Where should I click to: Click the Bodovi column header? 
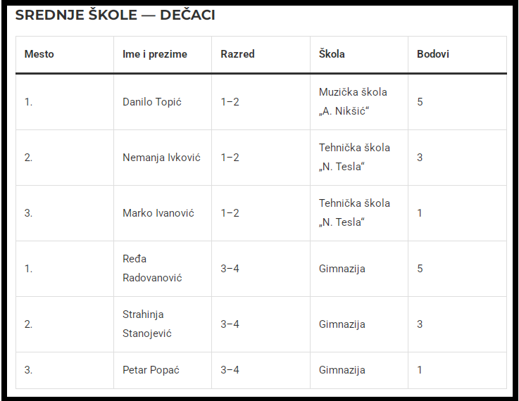pyautogui.click(x=433, y=54)
